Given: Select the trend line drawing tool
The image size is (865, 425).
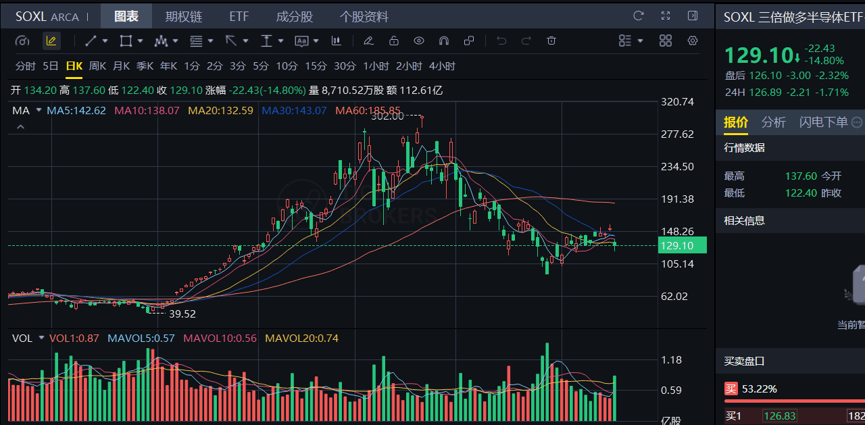Looking at the screenshot, I should click(x=91, y=41).
